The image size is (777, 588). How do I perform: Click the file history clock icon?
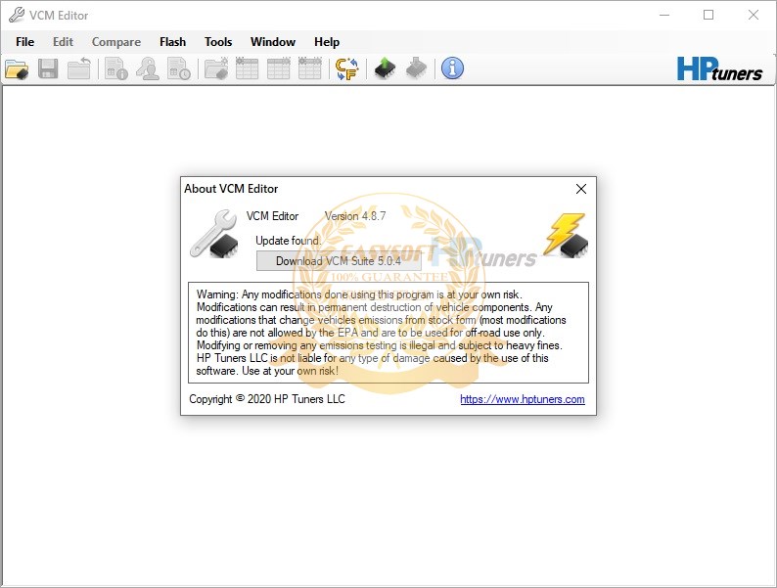click(x=179, y=68)
